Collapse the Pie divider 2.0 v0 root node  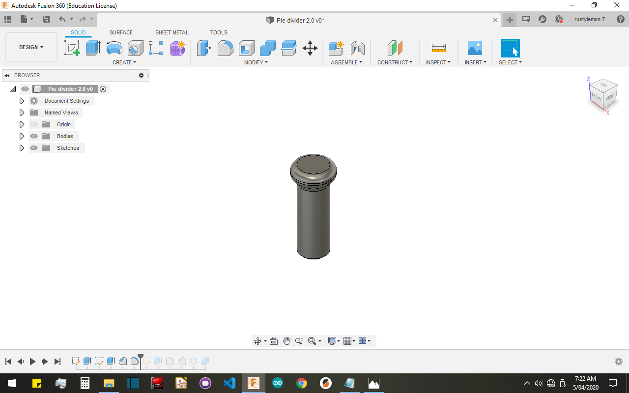(x=13, y=89)
